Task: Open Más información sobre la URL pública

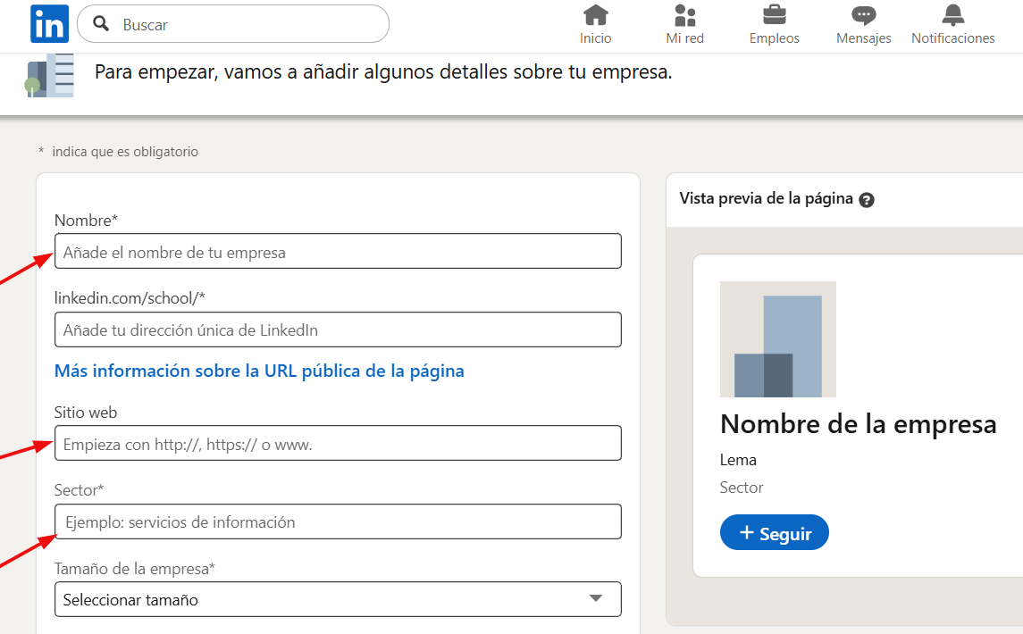Action: 259,371
